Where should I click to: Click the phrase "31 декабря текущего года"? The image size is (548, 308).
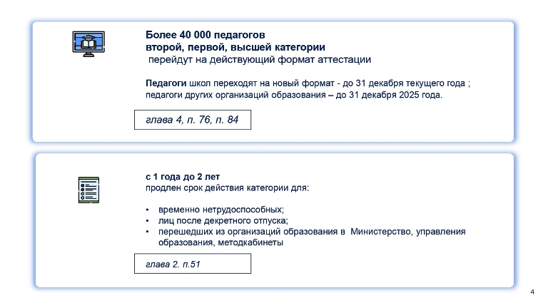pyautogui.click(x=415, y=83)
